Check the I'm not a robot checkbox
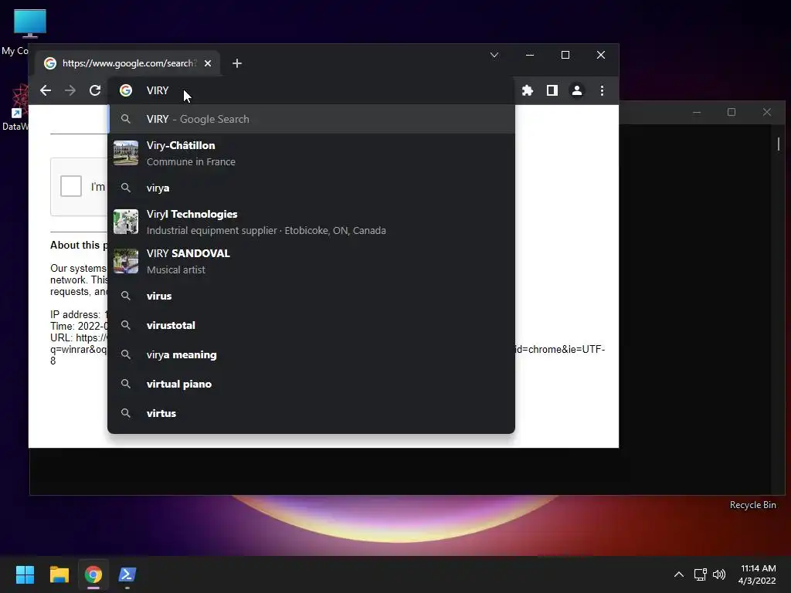 pyautogui.click(x=71, y=186)
